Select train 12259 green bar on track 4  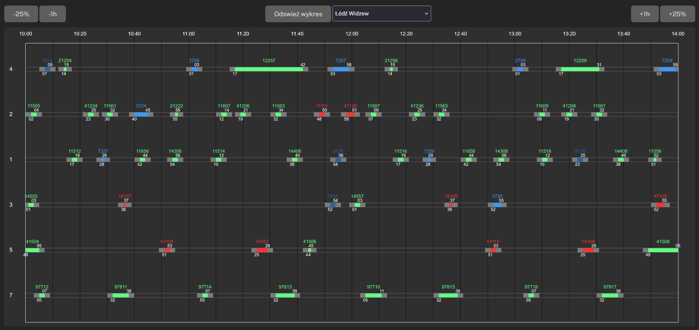580,69
